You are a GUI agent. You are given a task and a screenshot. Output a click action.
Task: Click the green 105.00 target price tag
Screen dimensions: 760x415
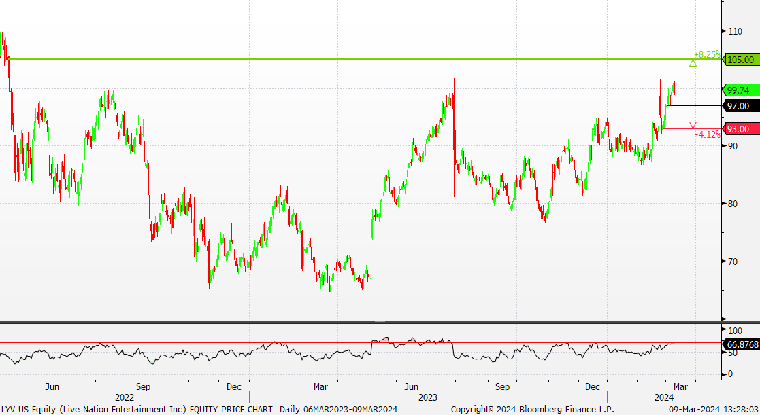tap(741, 60)
